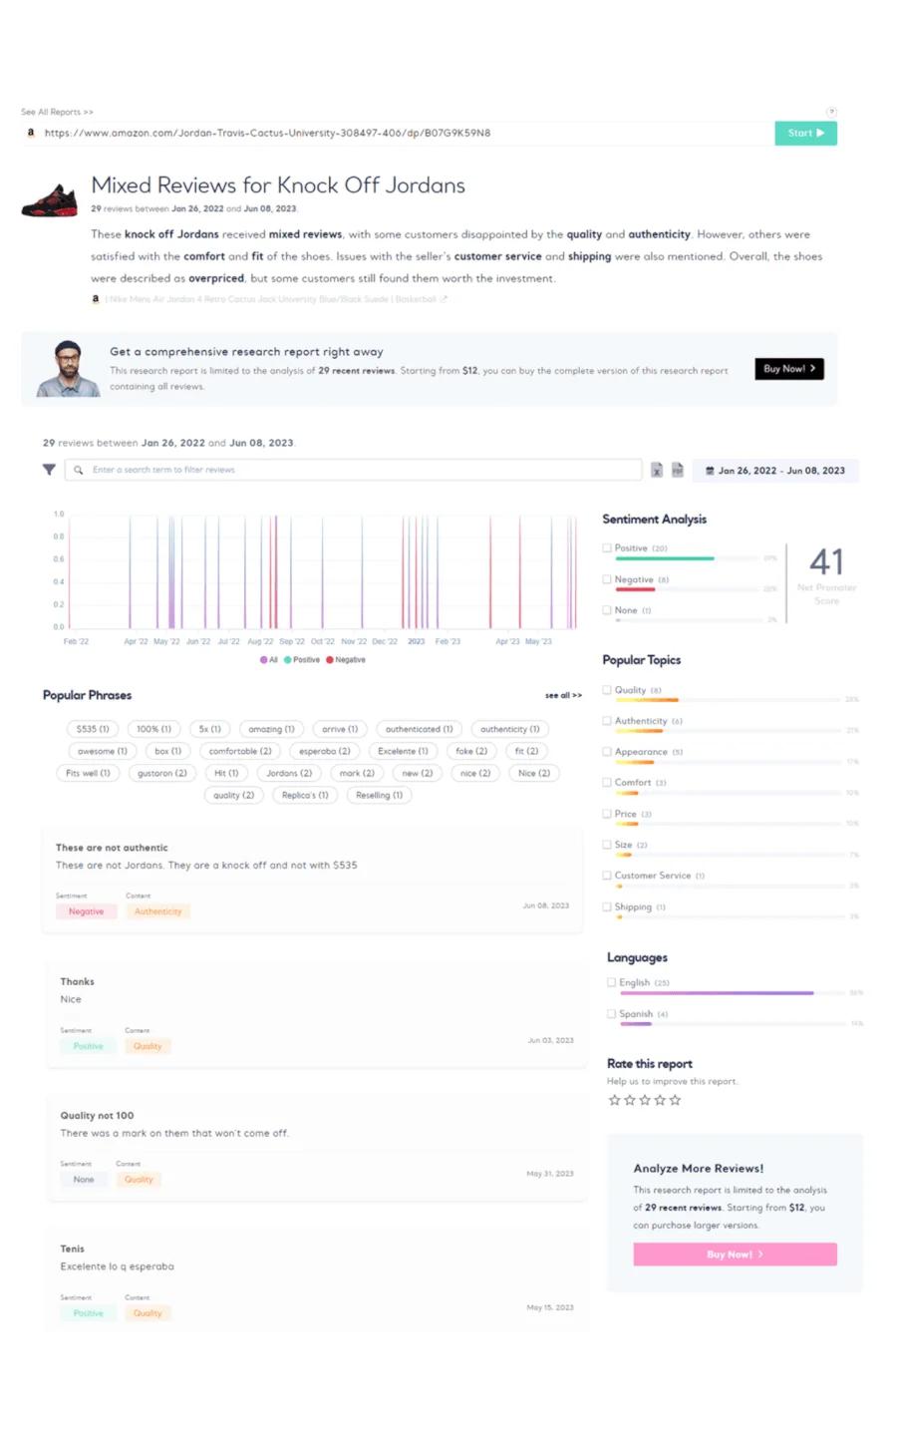
Task: Select the 'Replica's (1)' phrase chip
Action: tap(305, 795)
